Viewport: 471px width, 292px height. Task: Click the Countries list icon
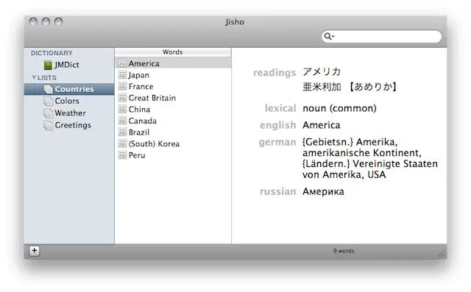click(48, 89)
